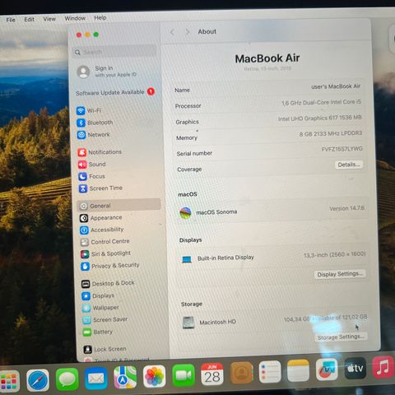Open Siri & Spotlight settings
Image resolution: width=395 pixels, height=395 pixels.
pos(105,253)
